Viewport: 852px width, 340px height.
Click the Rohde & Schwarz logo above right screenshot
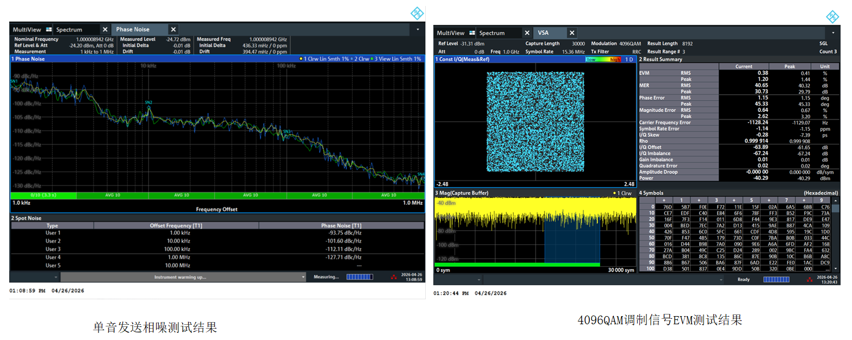832,16
